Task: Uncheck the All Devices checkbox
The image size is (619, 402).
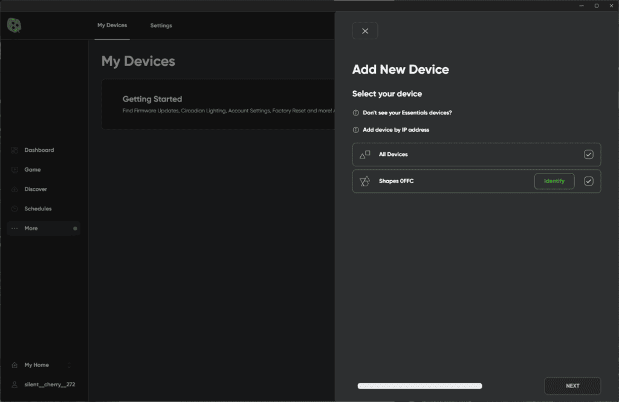Action: point(588,155)
